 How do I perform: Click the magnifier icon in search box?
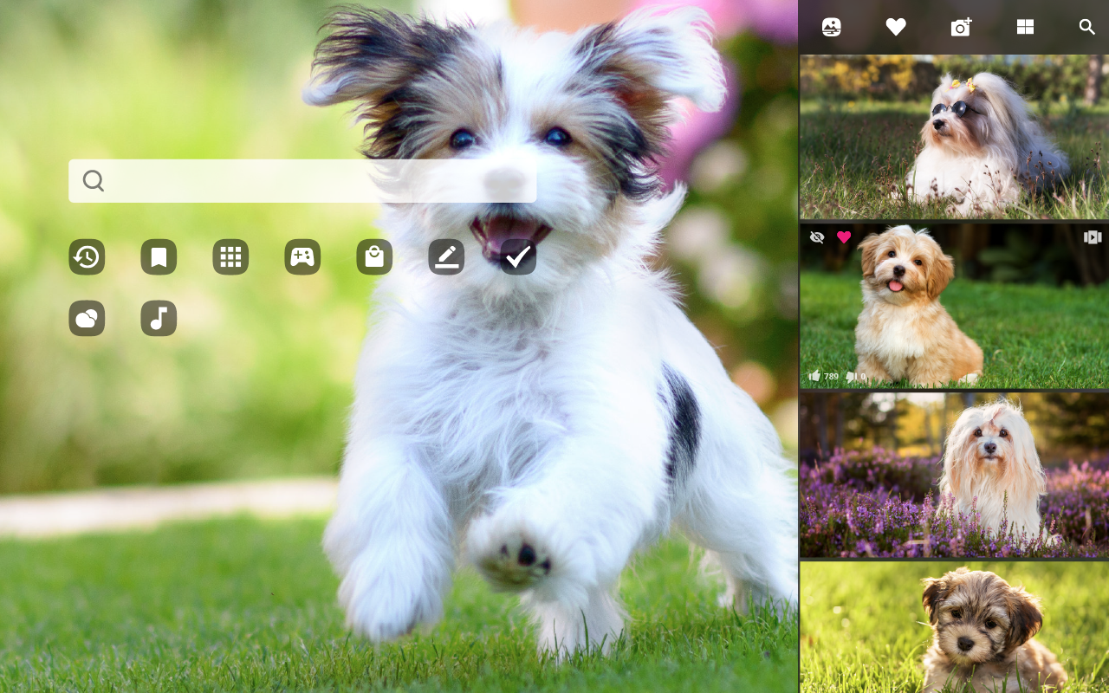click(94, 181)
